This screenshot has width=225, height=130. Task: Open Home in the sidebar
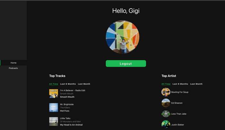(14, 63)
